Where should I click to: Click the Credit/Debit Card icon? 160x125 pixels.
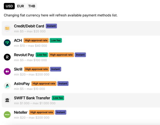(x=7, y=28)
